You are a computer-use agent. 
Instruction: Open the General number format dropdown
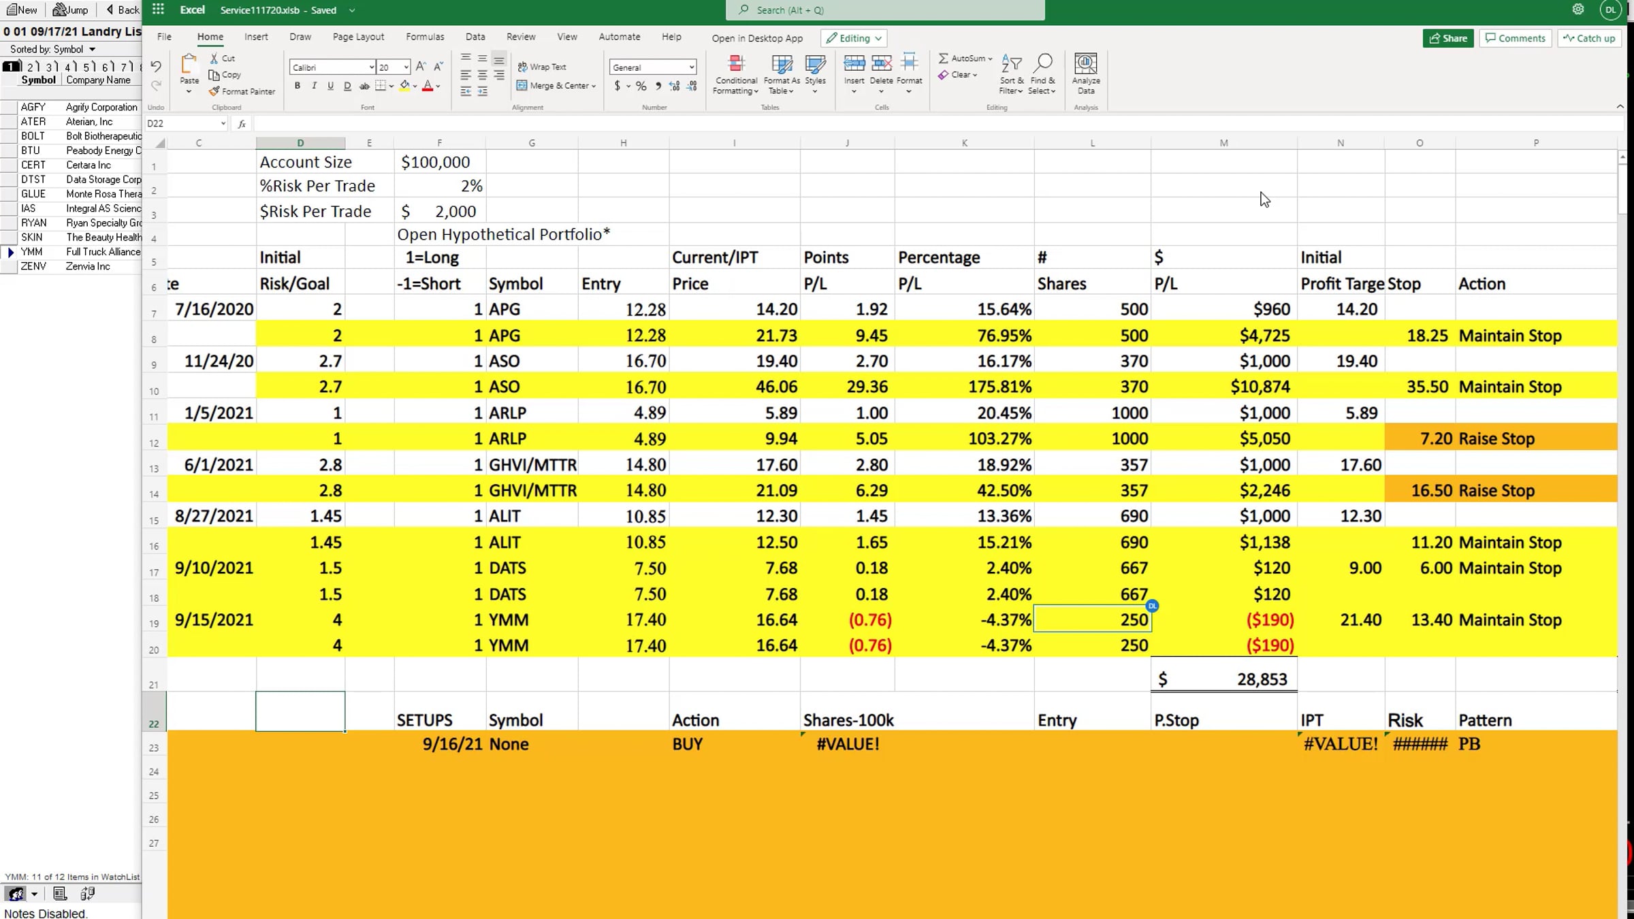pyautogui.click(x=692, y=67)
